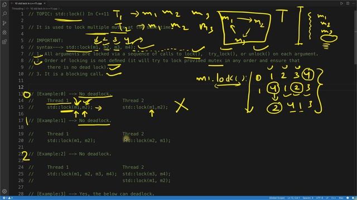This screenshot has height=200, width=357.
Task: Click 'std::lock(m3, m4);' on line 25
Action: [146, 174]
